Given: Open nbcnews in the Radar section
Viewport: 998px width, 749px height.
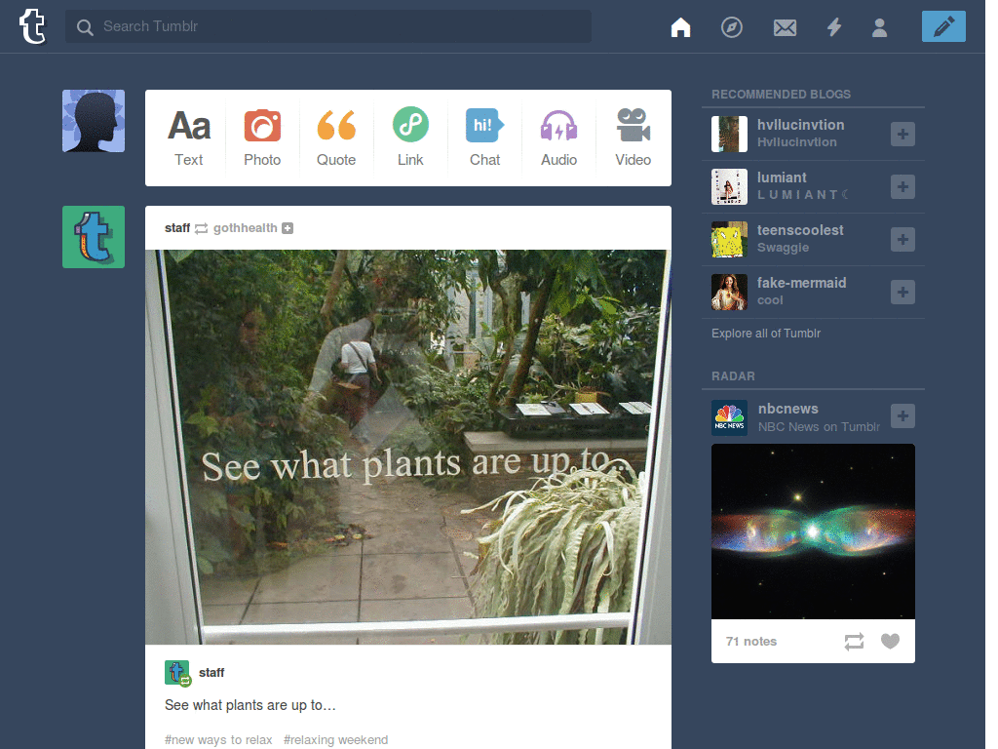Looking at the screenshot, I should click(787, 409).
